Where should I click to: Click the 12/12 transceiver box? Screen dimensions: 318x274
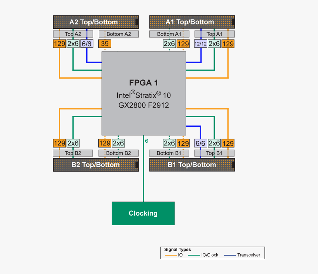(200, 44)
